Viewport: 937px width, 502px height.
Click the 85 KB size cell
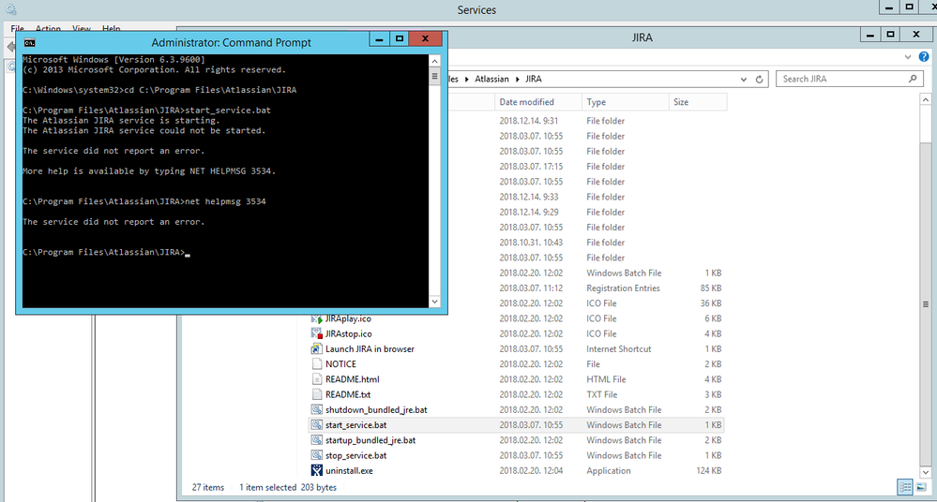[711, 288]
